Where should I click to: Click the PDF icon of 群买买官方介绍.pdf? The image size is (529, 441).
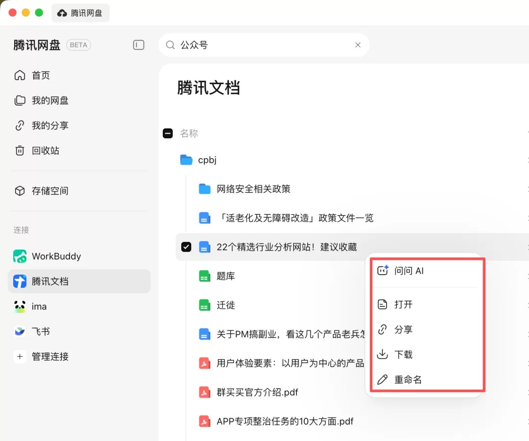pos(204,392)
